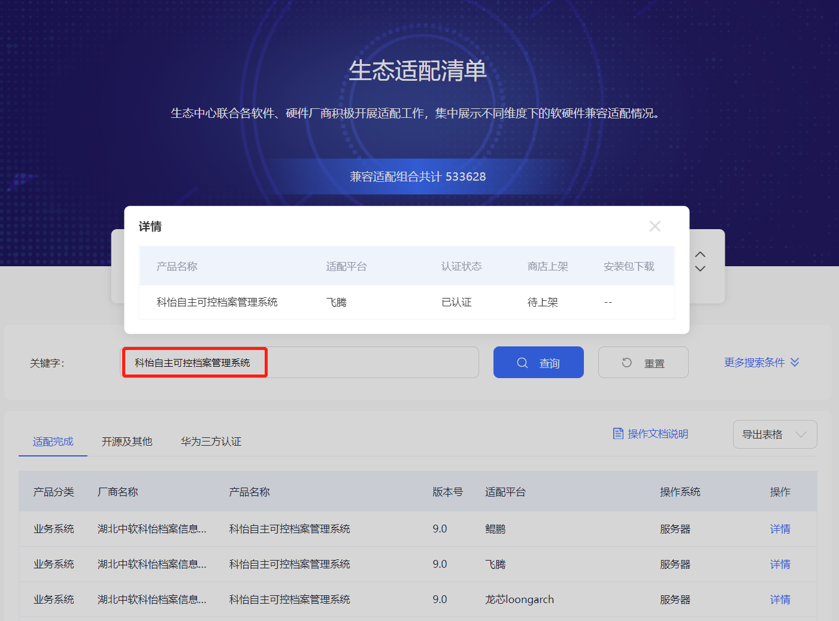
Task: Switch to the 适配完成 tab
Action: 53,442
